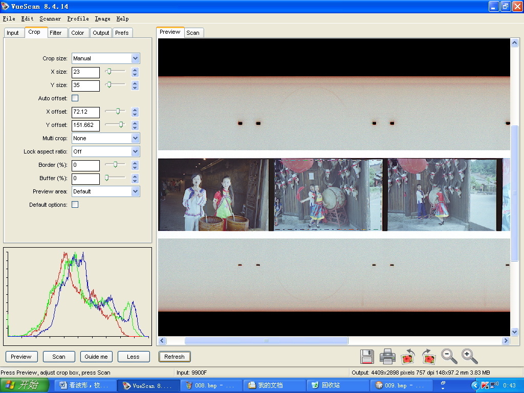Open the Scanner menu
The image size is (524, 393).
tap(50, 18)
